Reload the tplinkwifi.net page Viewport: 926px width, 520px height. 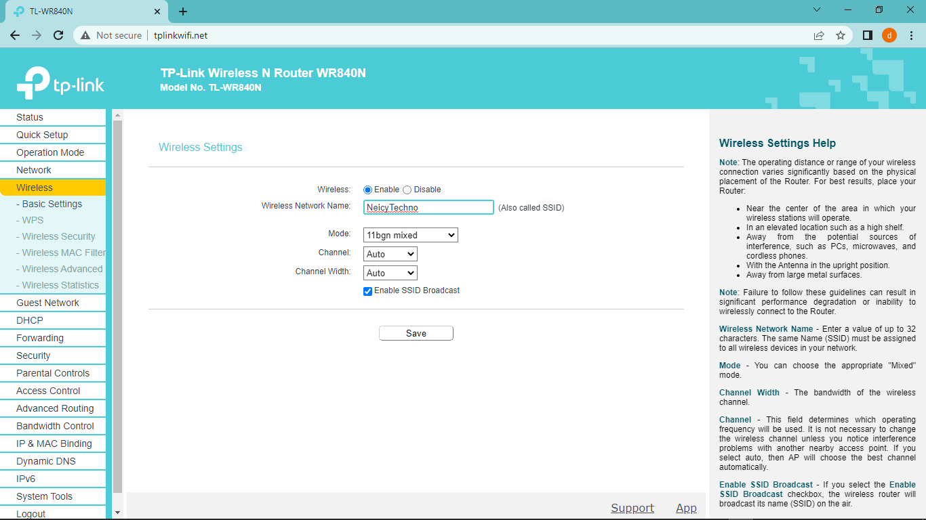click(58, 35)
